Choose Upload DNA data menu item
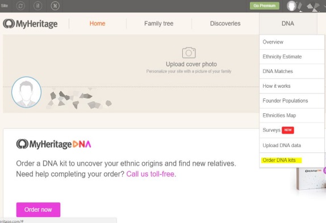Image resolution: width=326 pixels, height=223 pixels. (x=292, y=145)
